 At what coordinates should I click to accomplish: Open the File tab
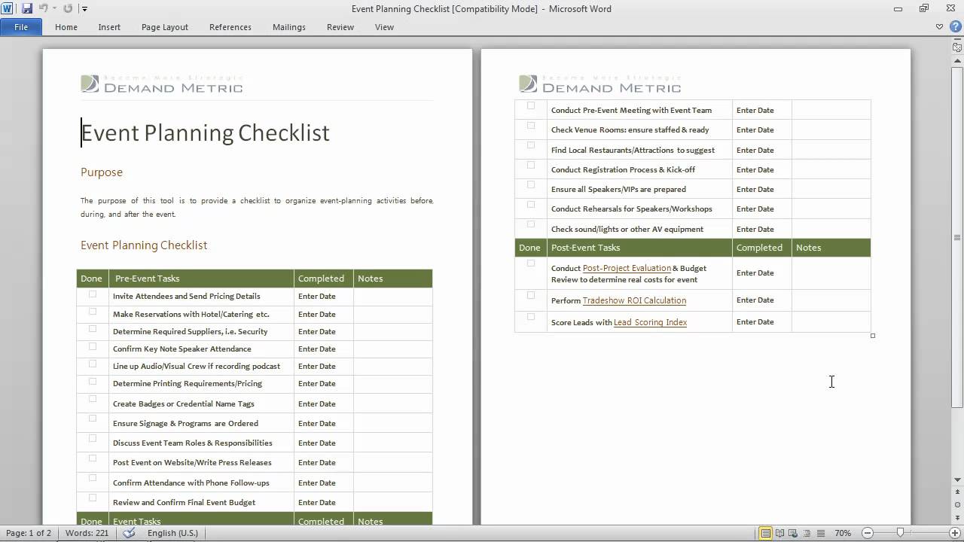(21, 27)
